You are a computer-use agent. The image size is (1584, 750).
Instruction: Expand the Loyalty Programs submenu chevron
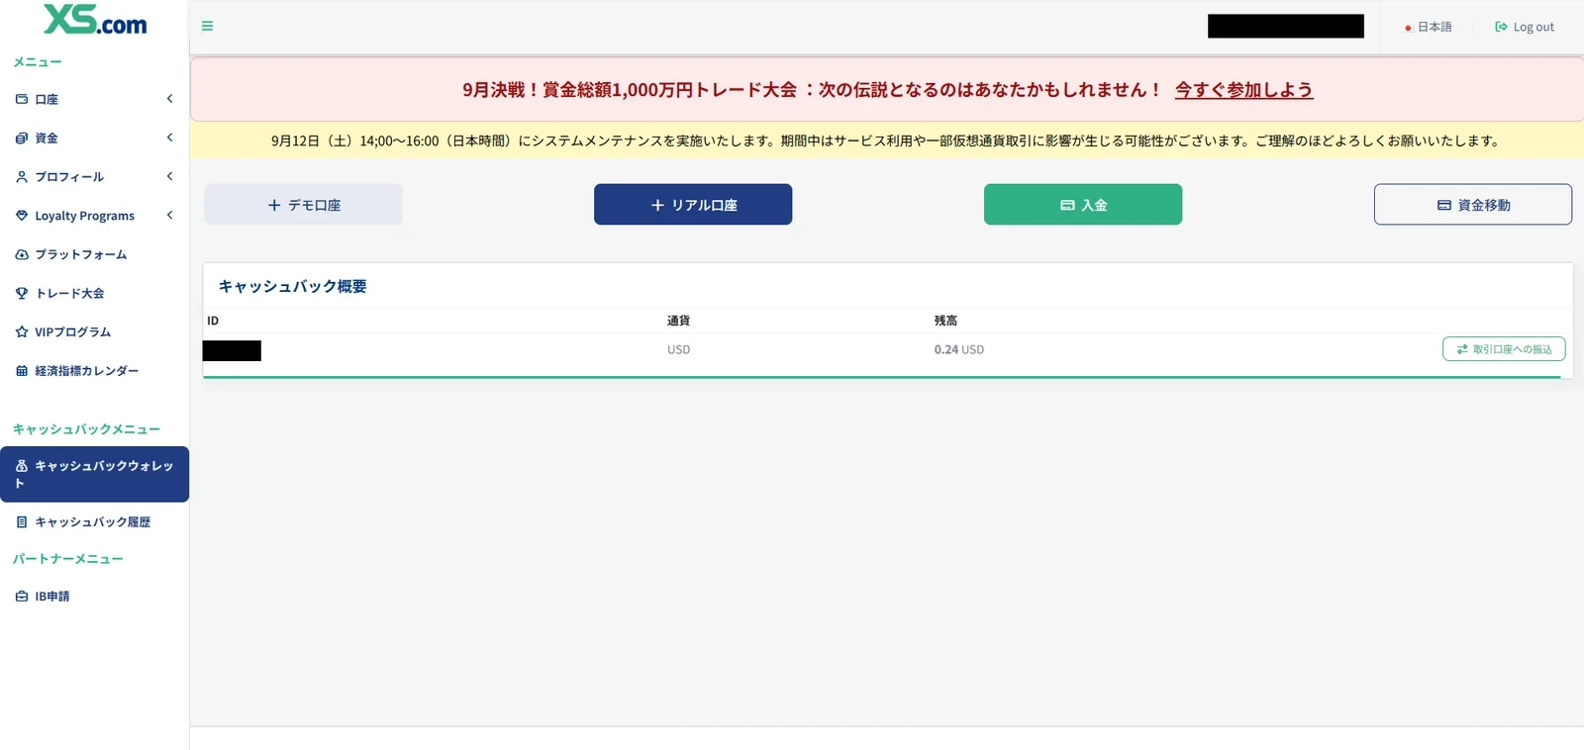point(169,215)
